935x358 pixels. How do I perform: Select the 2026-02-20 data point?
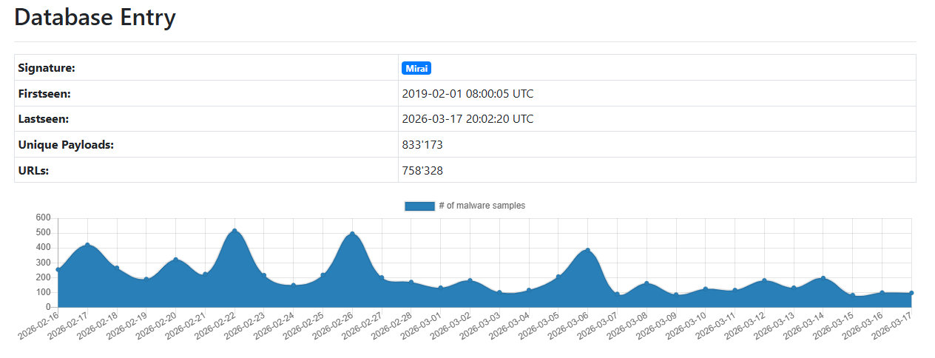pos(175,260)
